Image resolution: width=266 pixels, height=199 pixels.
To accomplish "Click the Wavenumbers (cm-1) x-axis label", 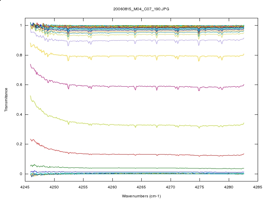I will coord(141,196).
